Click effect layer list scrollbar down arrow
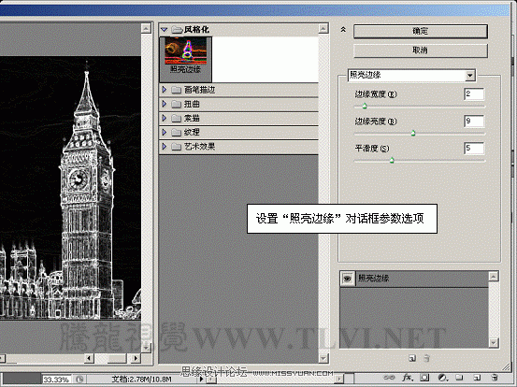Screen dimensions: 517x387 tap(494, 343)
